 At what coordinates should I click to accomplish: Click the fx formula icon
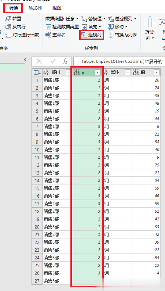tap(65, 61)
